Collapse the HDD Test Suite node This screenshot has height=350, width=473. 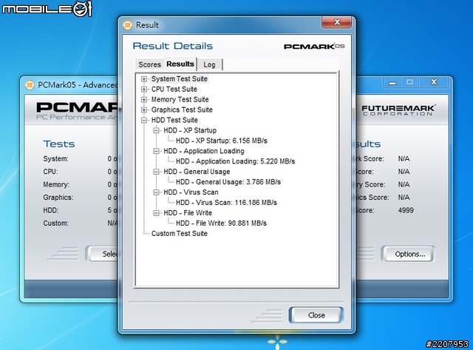click(x=144, y=120)
